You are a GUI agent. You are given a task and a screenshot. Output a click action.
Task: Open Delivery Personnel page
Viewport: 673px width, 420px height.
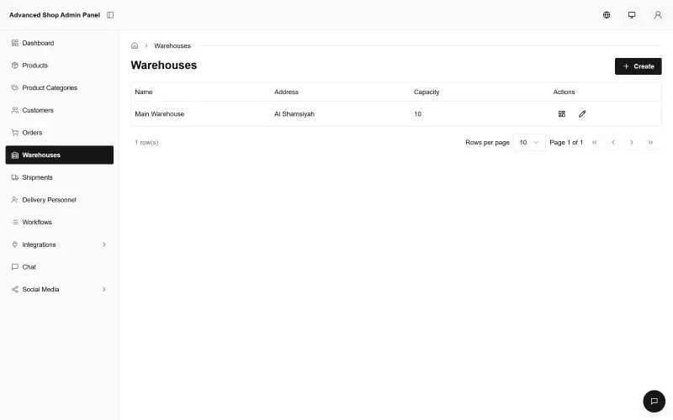tap(59, 200)
